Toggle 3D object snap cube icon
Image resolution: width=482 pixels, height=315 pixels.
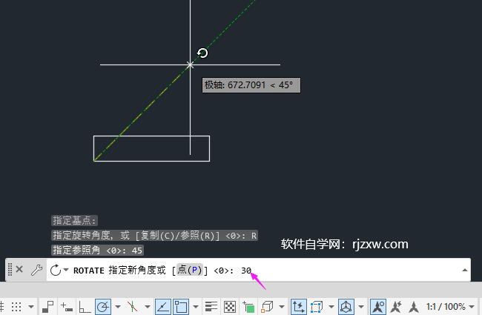(267, 306)
